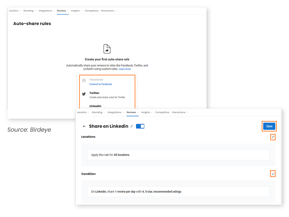Open Integrations menu in Auto-share rules window
Image resolution: width=289 pixels, height=217 pixels.
click(x=46, y=11)
